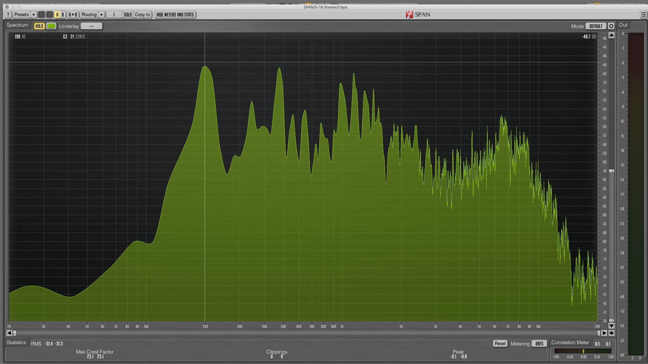The width and height of the screenshot is (648, 364).
Task: Click the redo arrow icon
Action: (50, 15)
